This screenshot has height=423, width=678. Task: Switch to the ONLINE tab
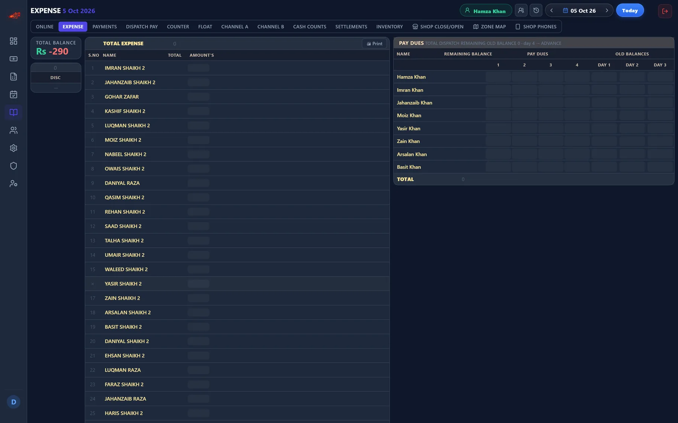[x=45, y=27]
